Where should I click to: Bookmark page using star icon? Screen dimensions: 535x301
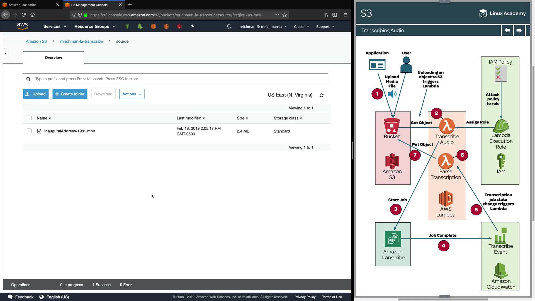pyautogui.click(x=284, y=15)
